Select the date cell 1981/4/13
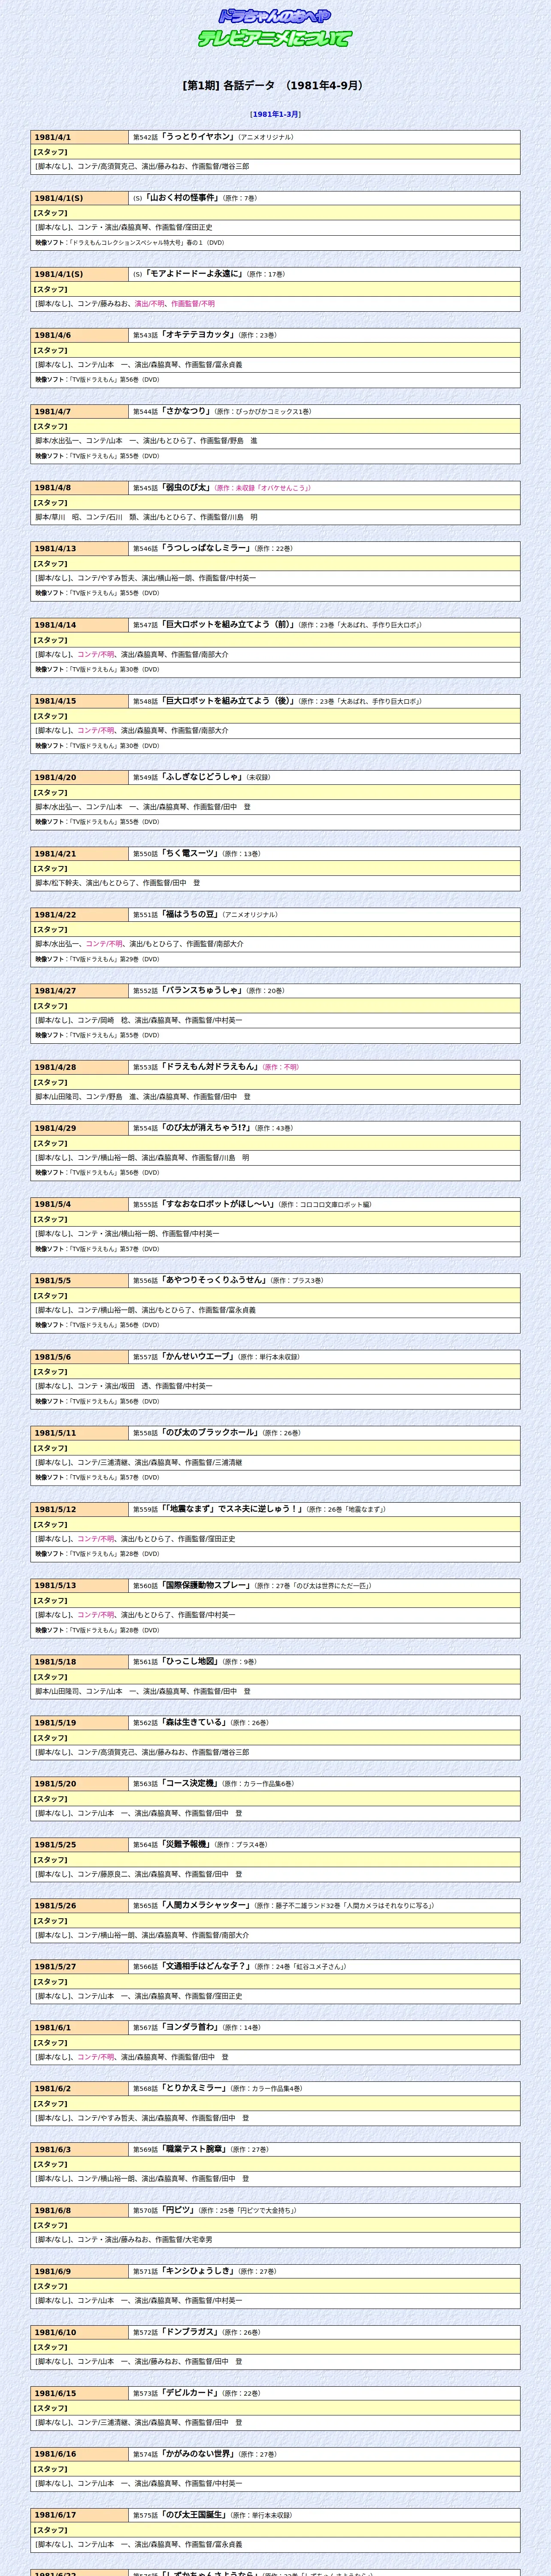551x2576 pixels. tap(80, 548)
